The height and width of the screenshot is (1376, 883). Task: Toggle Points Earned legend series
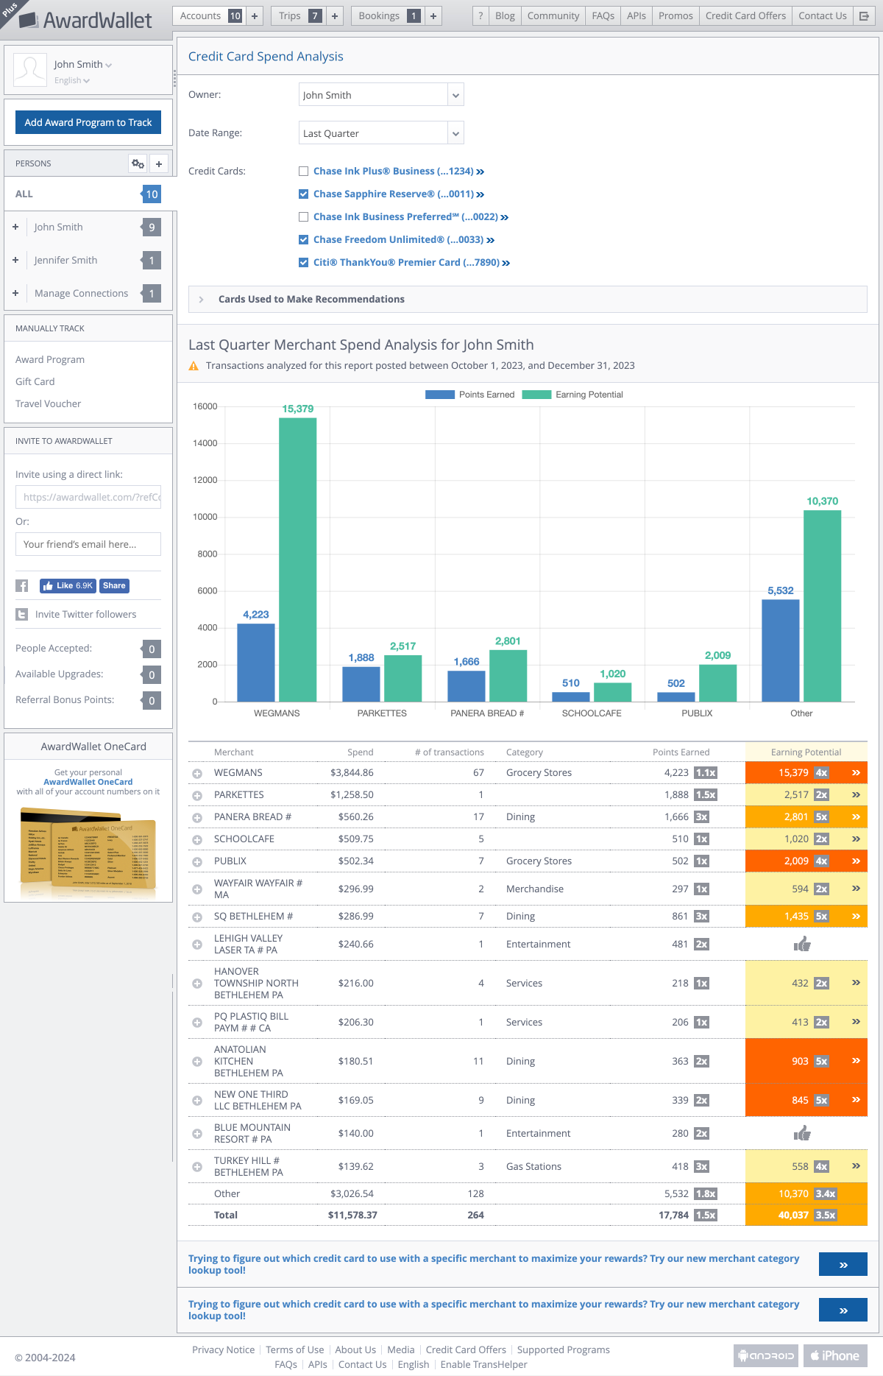click(470, 395)
